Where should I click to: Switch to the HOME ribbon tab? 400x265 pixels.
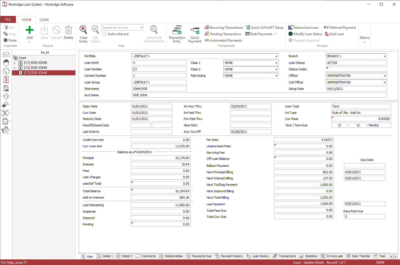(x=27, y=20)
